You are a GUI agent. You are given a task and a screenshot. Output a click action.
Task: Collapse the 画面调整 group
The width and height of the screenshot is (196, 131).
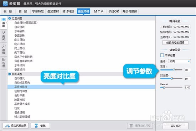coord(10,74)
